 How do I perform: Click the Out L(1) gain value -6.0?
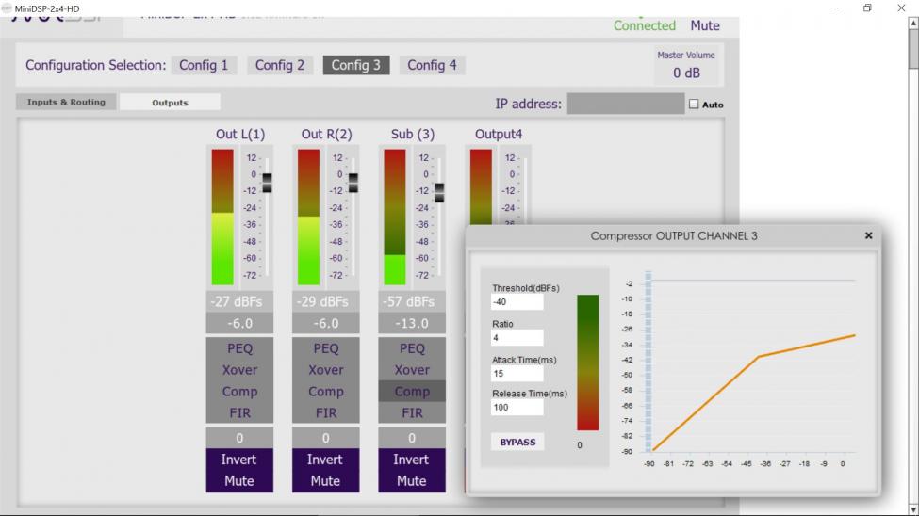(239, 323)
